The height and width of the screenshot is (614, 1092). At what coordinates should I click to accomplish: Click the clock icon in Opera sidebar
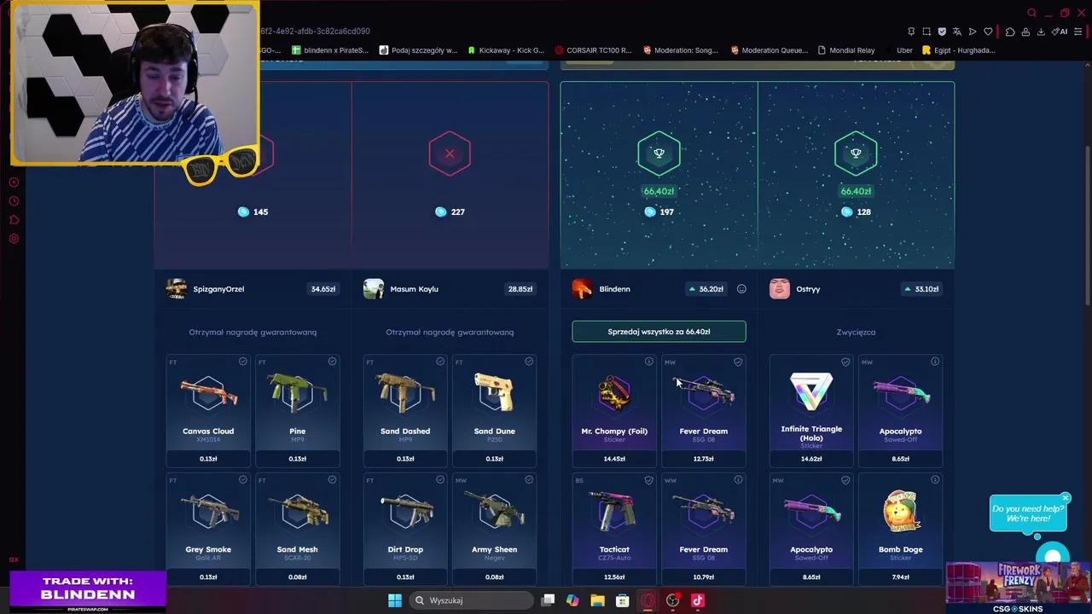point(14,201)
